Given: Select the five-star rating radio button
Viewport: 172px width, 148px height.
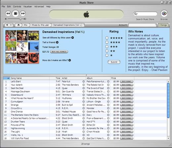Looking at the screenshot, I should (107, 38).
